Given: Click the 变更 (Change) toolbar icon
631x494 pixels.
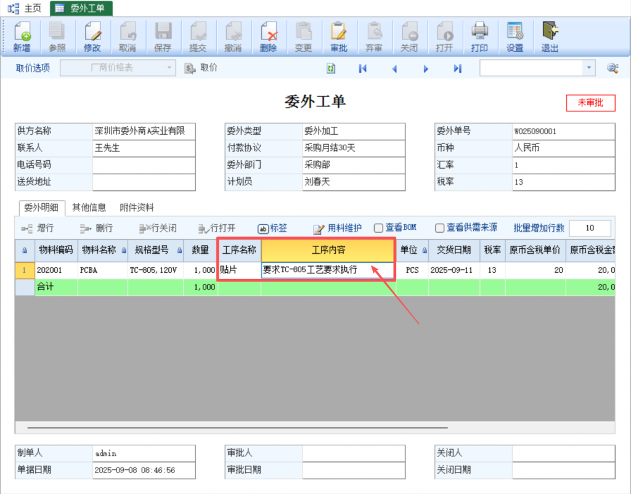Looking at the screenshot, I should (303, 37).
